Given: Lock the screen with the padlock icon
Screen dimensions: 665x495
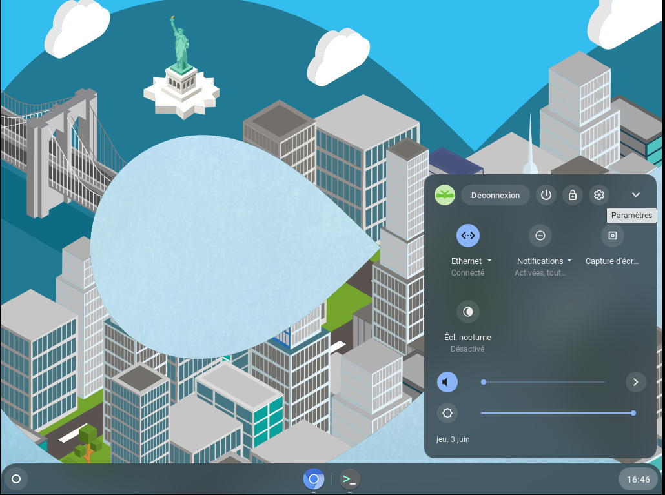Looking at the screenshot, I should point(573,195).
